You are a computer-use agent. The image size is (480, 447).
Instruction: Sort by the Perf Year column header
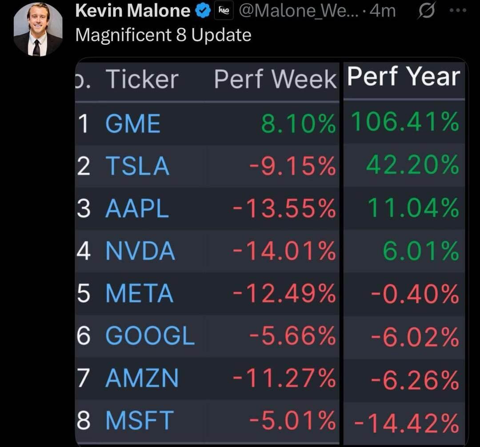click(x=403, y=77)
